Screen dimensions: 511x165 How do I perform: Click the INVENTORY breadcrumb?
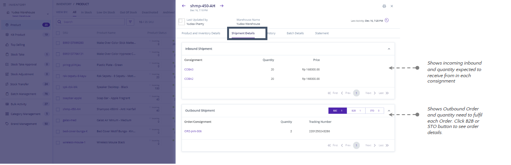64,4
